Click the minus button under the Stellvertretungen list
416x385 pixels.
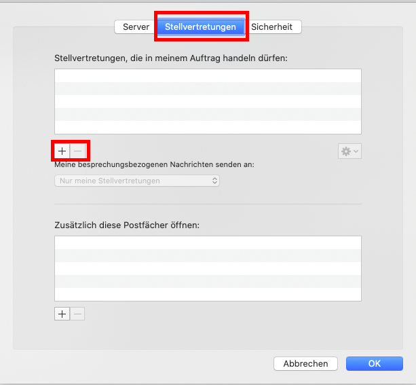pos(77,151)
